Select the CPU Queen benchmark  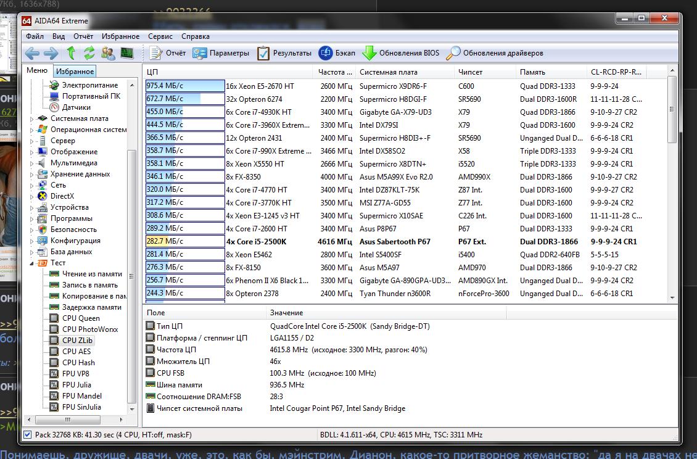[x=81, y=318]
